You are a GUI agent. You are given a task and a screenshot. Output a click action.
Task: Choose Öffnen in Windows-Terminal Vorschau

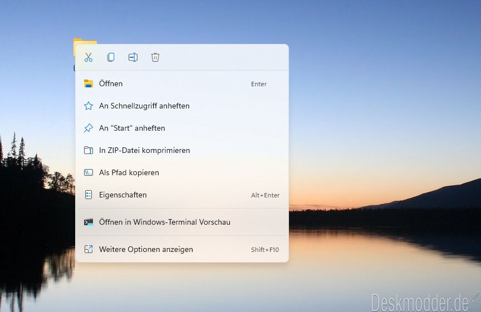182,222
